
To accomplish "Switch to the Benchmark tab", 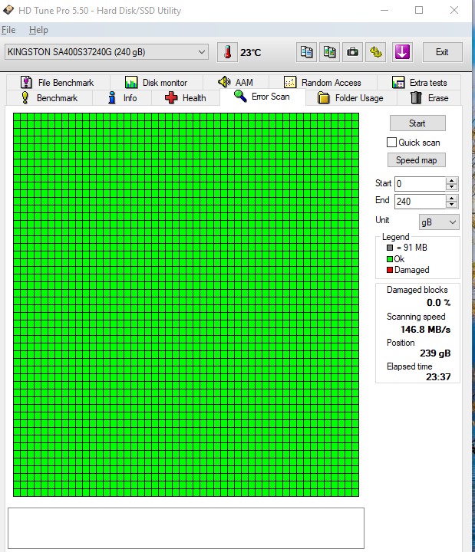I will click(49, 98).
